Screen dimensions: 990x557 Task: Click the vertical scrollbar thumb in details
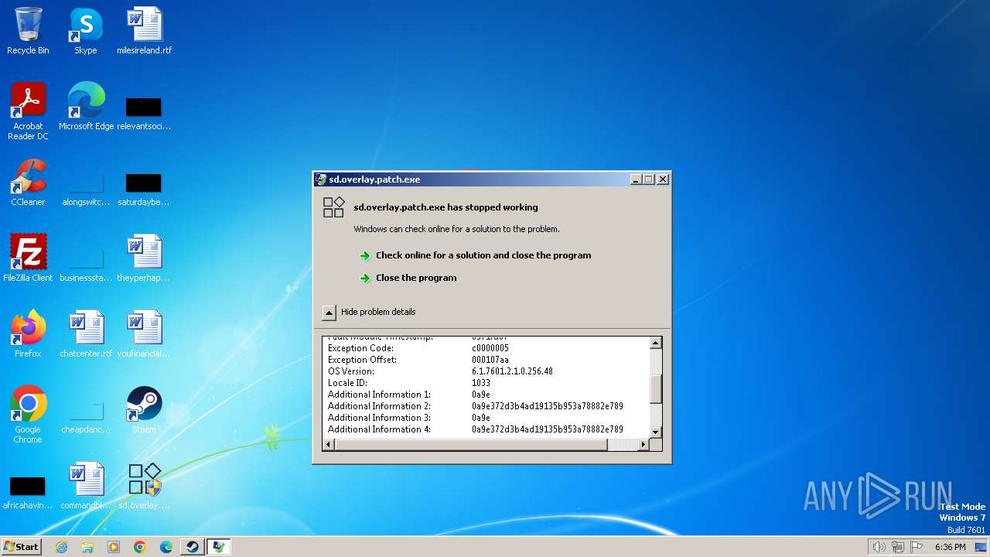tap(655, 389)
